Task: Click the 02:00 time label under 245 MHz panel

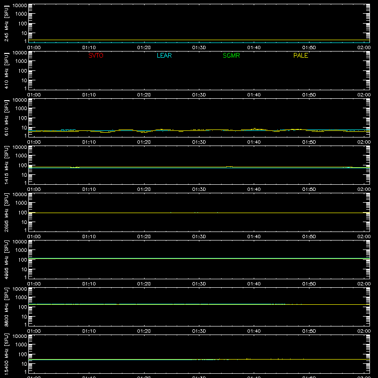Action: (364, 48)
